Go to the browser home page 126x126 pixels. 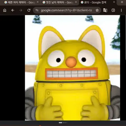[x=5, y=10]
